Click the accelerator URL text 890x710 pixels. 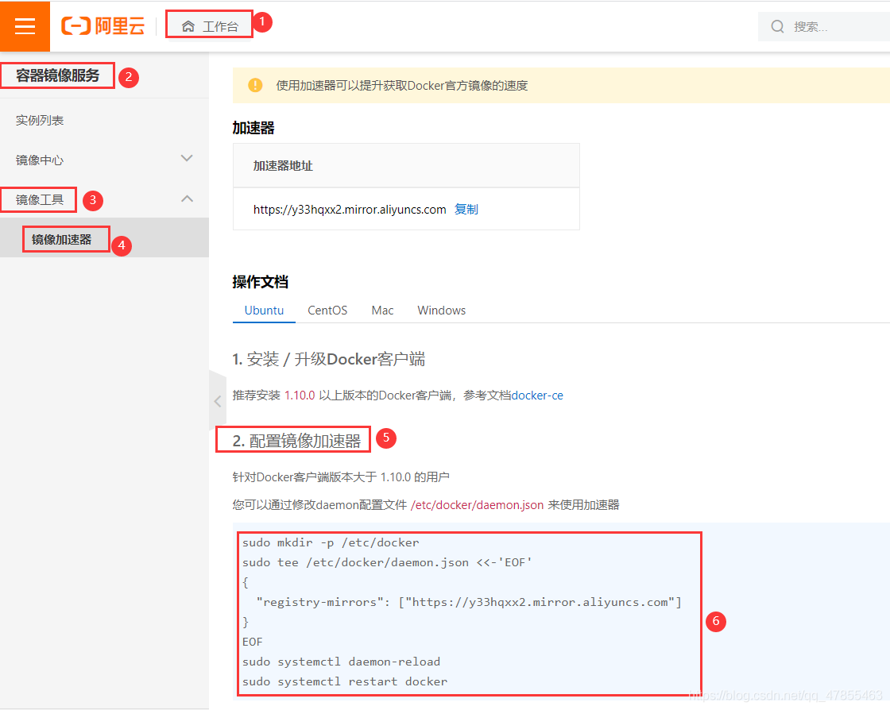point(350,209)
